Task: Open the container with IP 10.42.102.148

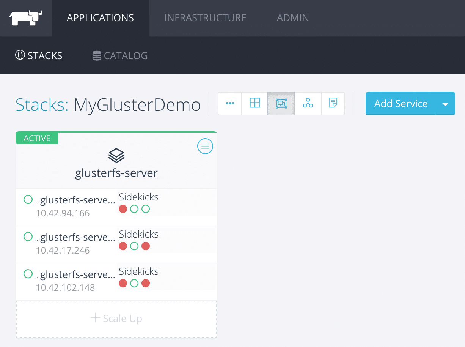Action: coord(75,274)
